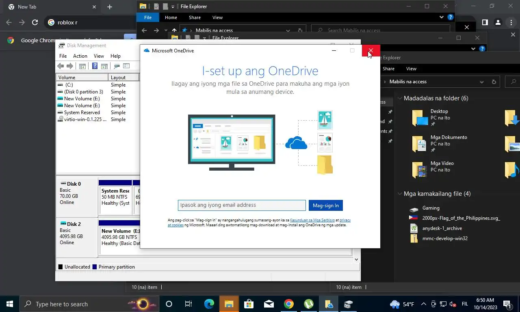This screenshot has width=520, height=312.
Task: Close the New Tab tab in Chrome
Action: [94, 7]
